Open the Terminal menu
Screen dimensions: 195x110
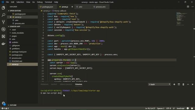[48, 2]
